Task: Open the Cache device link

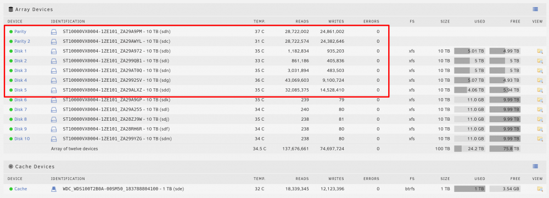Action: (21, 189)
